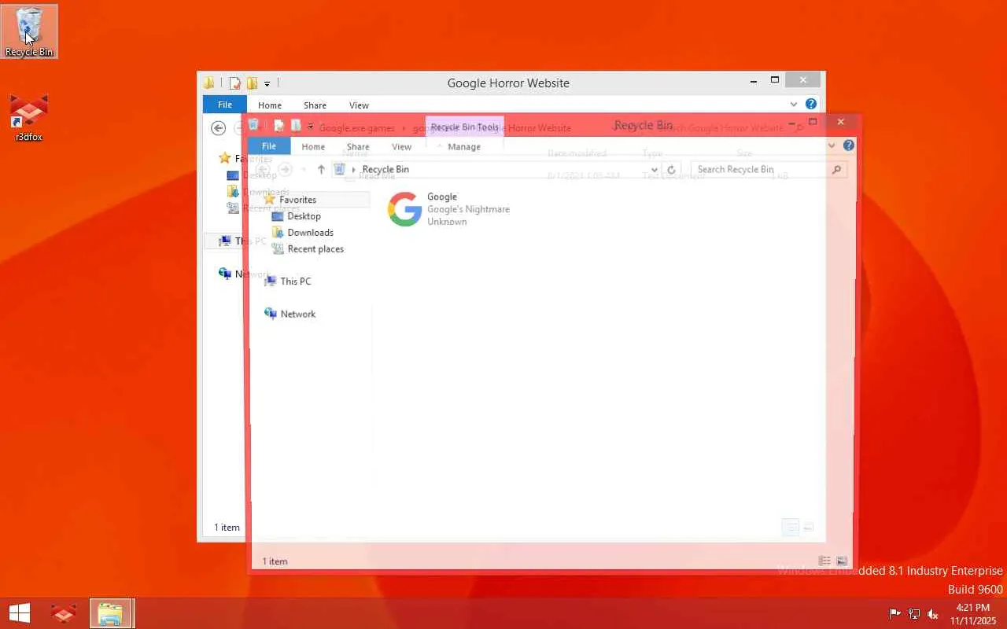Screen dimensions: 1007x629
Task: Click New folder icon in Recycle Bin title bar
Action: coord(296,125)
